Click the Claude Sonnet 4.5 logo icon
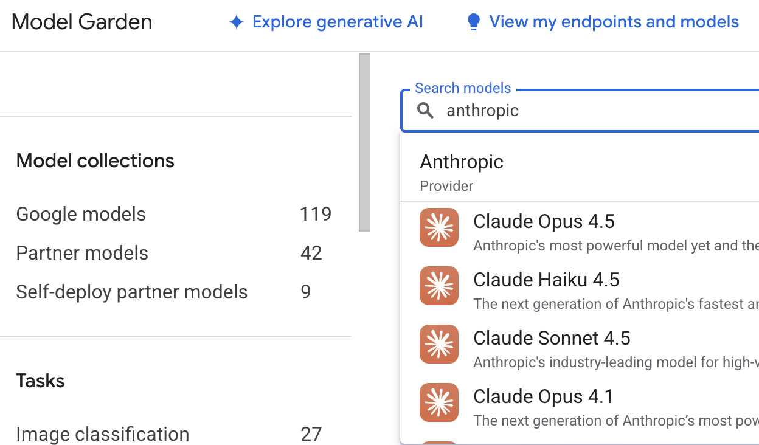This screenshot has height=445, width=759. point(439,344)
